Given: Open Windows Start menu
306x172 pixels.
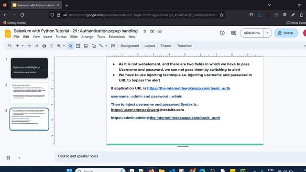Looking at the screenshot, I should click(x=69, y=171).
